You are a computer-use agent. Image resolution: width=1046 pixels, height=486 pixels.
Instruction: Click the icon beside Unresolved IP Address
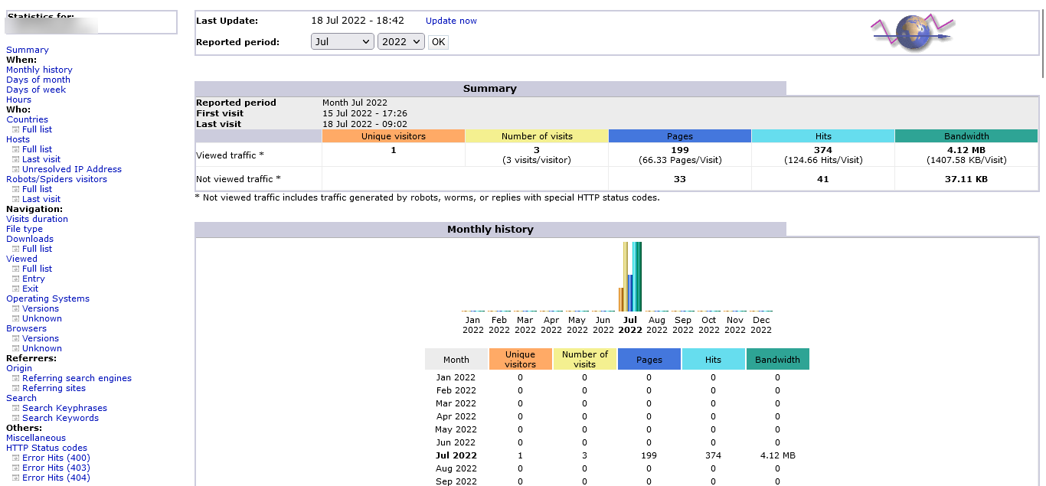click(x=15, y=170)
